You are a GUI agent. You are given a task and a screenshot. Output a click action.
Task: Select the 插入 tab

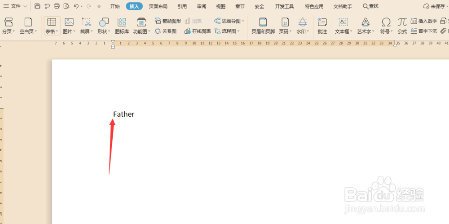(134, 6)
